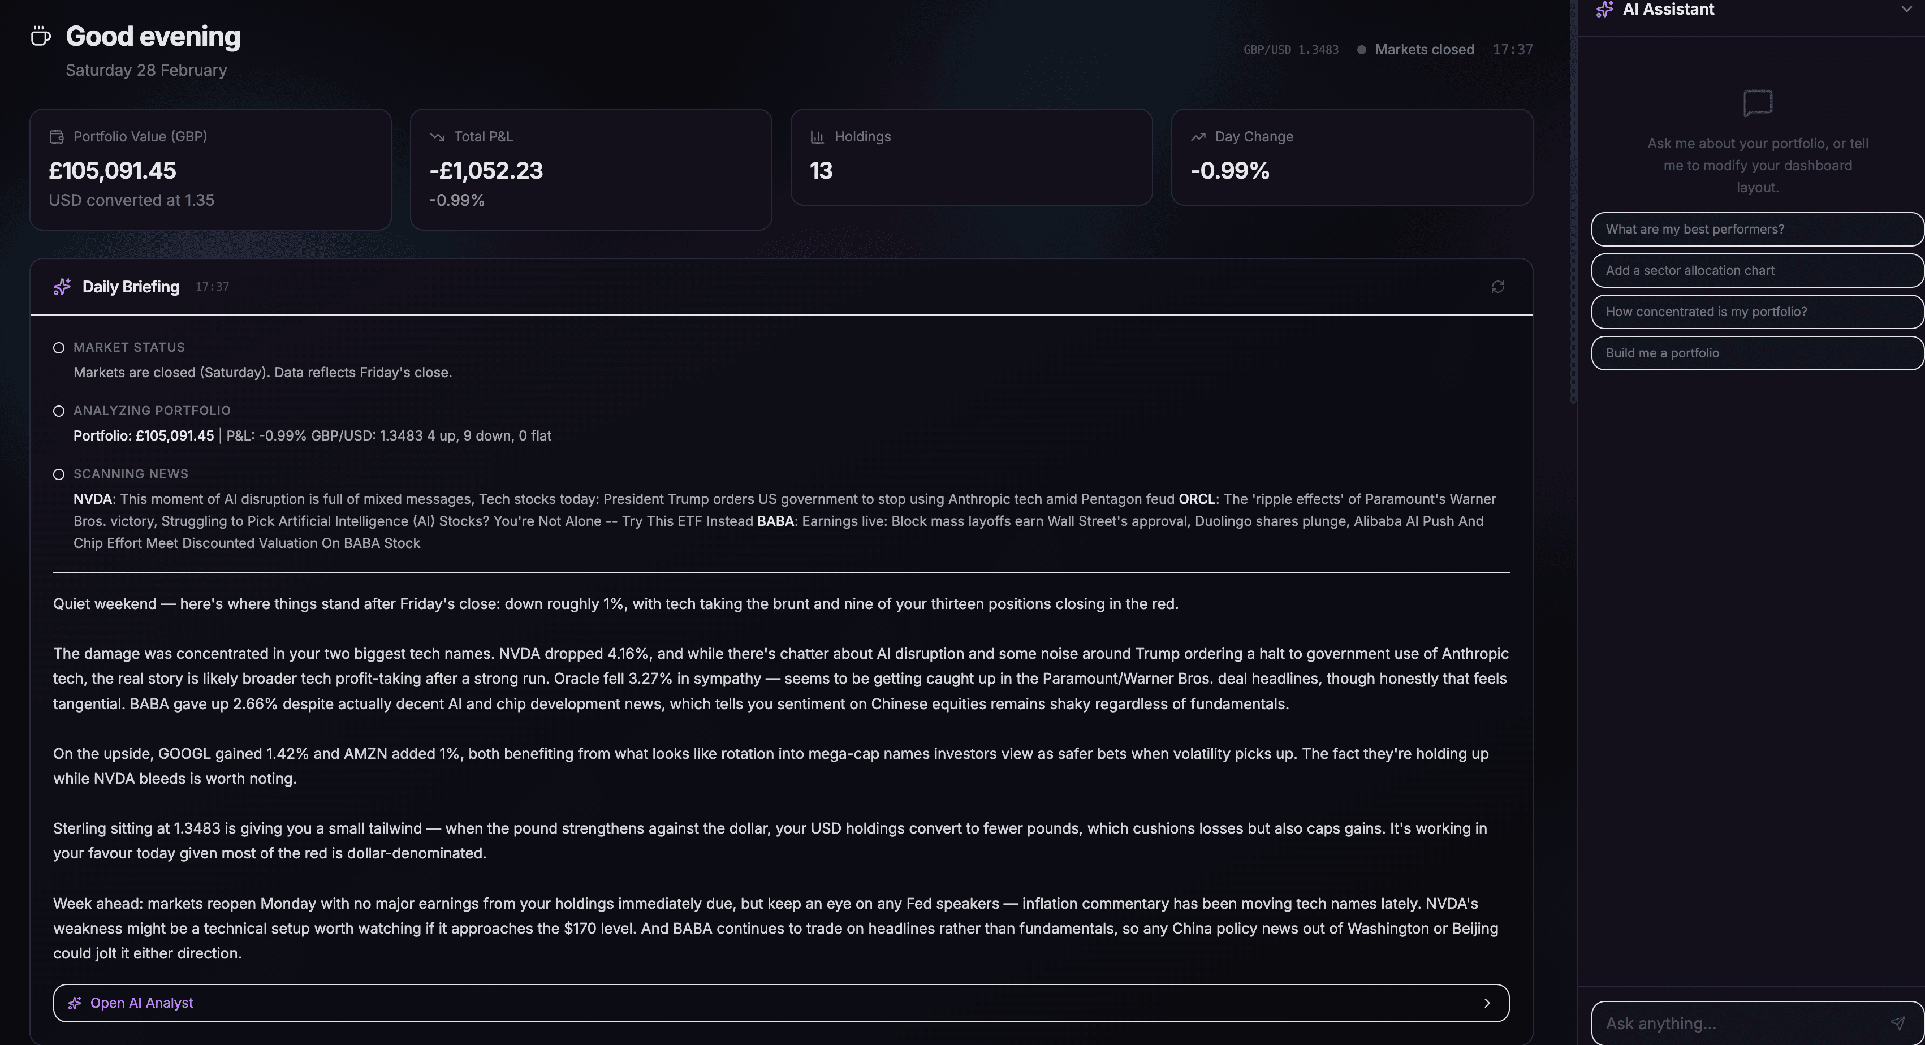
Task: Select 'Build me a portfolio' suggestion
Action: (x=1756, y=352)
